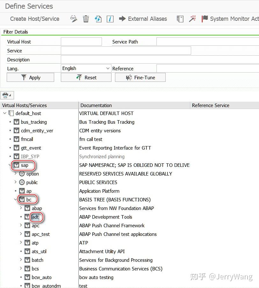This screenshot has height=288, width=259.
Task: Expand the apc_test service node
Action: [x=20, y=234]
